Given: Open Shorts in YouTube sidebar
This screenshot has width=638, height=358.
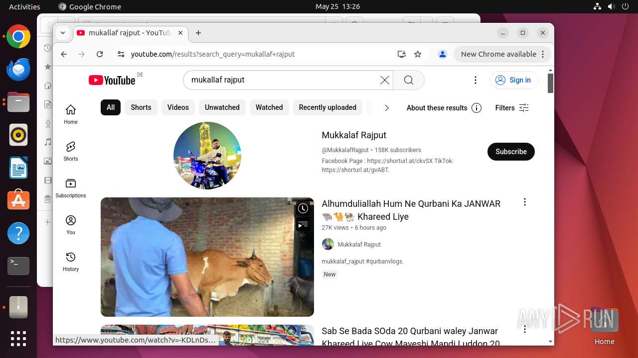Looking at the screenshot, I should click(71, 151).
